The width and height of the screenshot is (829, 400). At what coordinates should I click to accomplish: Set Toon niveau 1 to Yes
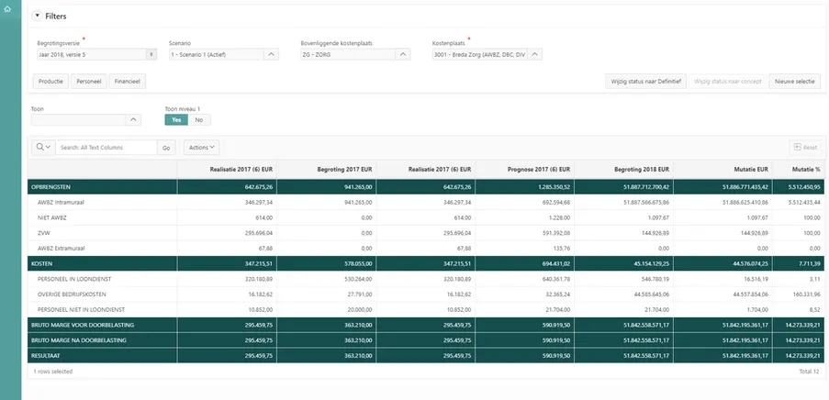click(x=175, y=119)
